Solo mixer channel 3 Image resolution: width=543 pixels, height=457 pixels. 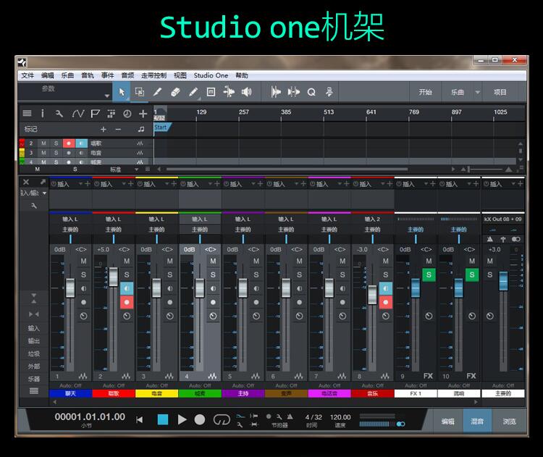(x=169, y=274)
